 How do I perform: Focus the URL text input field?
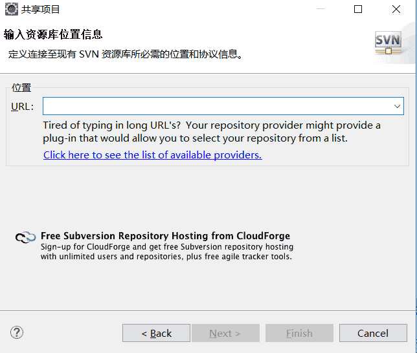click(217, 106)
